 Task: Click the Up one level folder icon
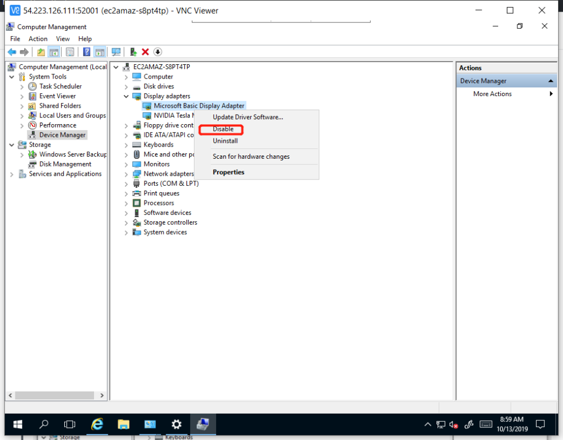(41, 52)
